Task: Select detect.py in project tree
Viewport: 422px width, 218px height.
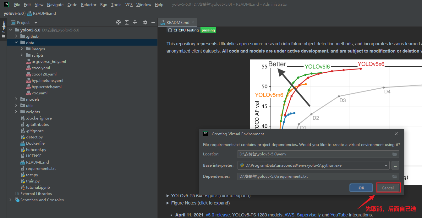Action: pos(31,137)
